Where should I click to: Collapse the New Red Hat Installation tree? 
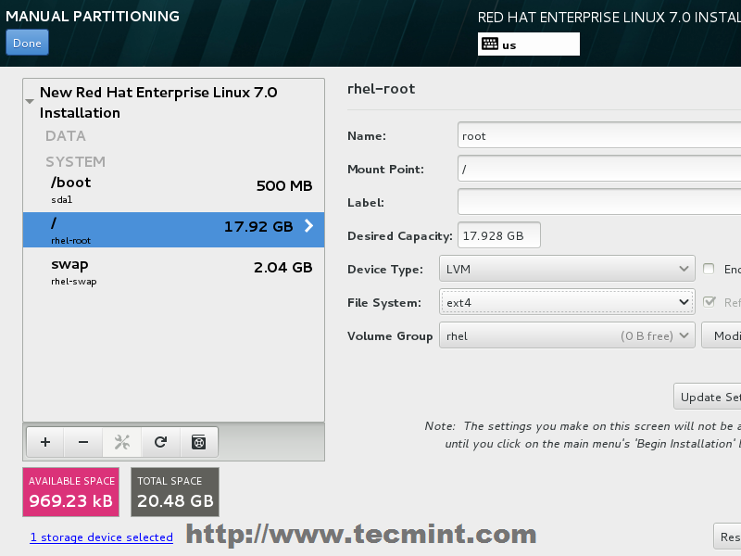coord(30,102)
